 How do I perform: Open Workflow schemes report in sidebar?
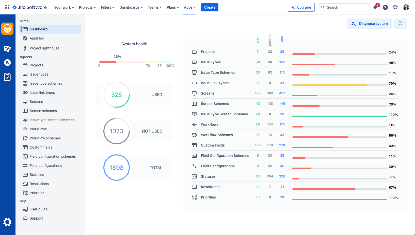pos(45,138)
